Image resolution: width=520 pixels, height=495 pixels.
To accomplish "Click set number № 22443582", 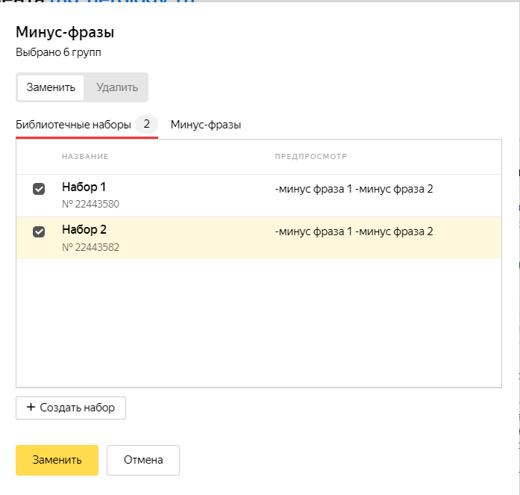I will (90, 247).
